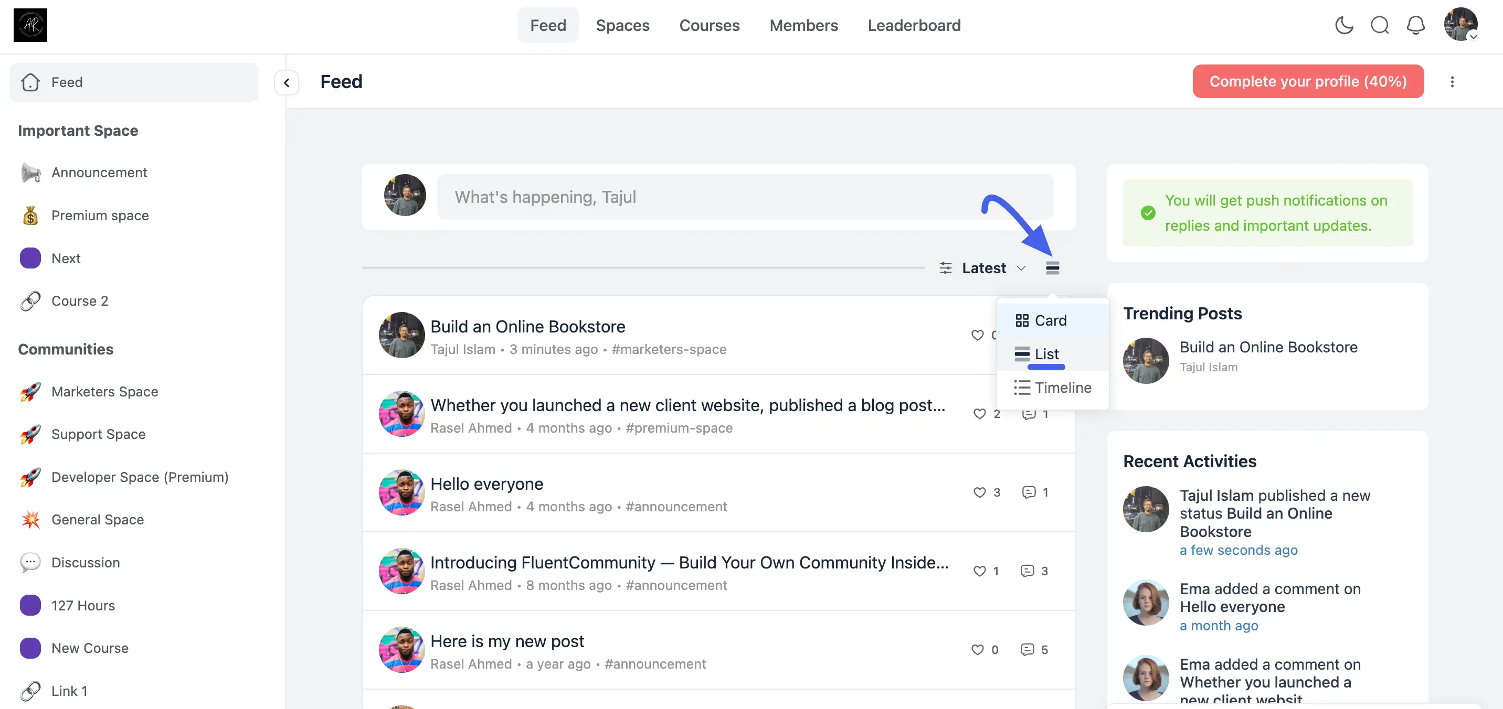Open comments on Introducing FluentCommunity post

point(1028,571)
